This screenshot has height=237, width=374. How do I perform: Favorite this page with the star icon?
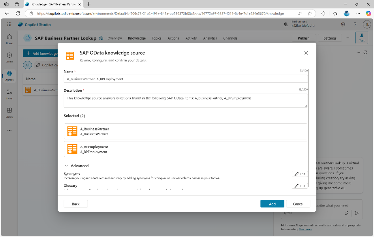310,13
